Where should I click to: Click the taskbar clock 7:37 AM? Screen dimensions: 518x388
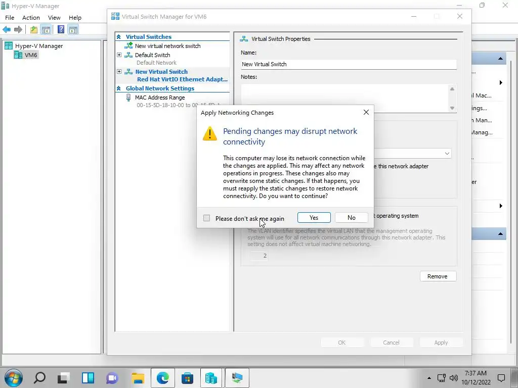coord(476,373)
